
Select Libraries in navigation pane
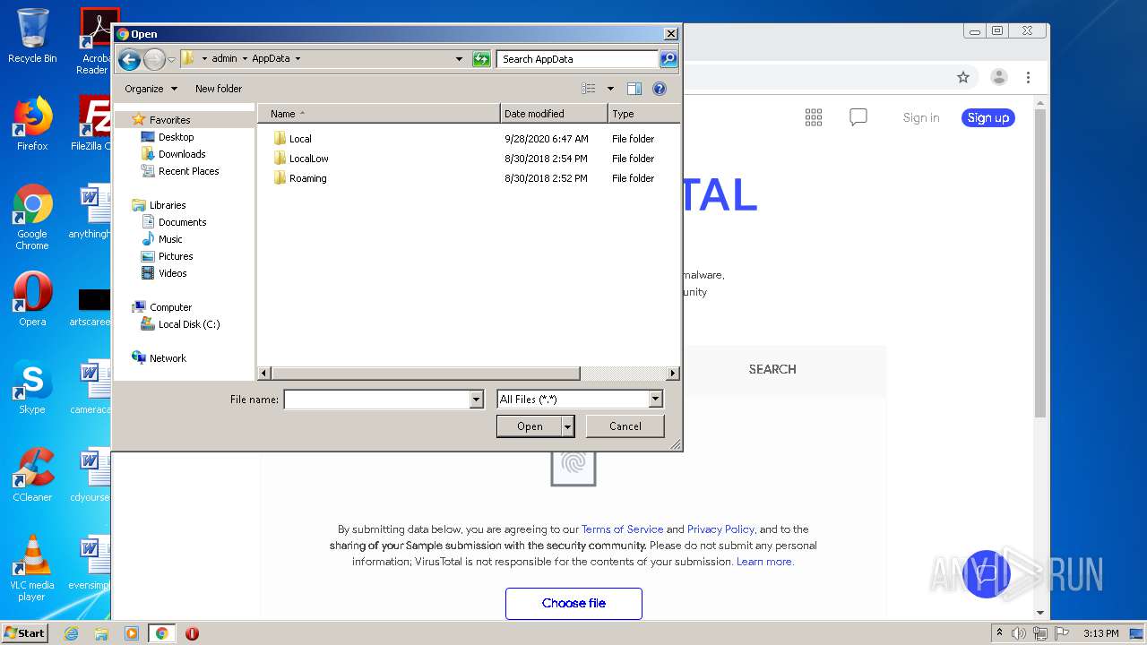[x=168, y=205]
